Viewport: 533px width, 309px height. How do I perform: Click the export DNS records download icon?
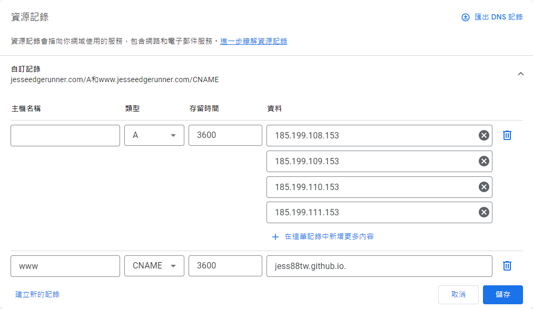466,17
